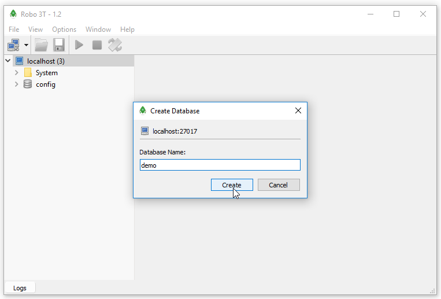441x299 pixels.
Task: Click the Stop square icon
Action: 97,45
